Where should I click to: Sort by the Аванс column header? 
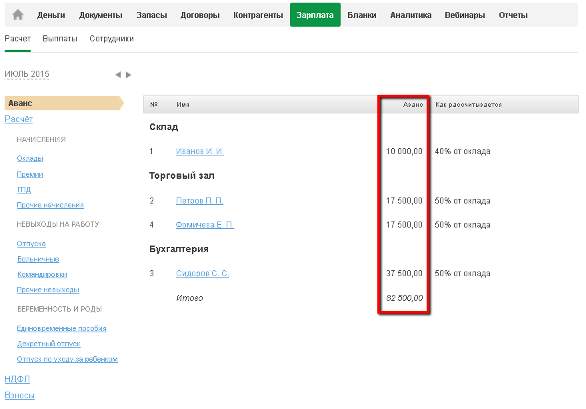click(413, 105)
